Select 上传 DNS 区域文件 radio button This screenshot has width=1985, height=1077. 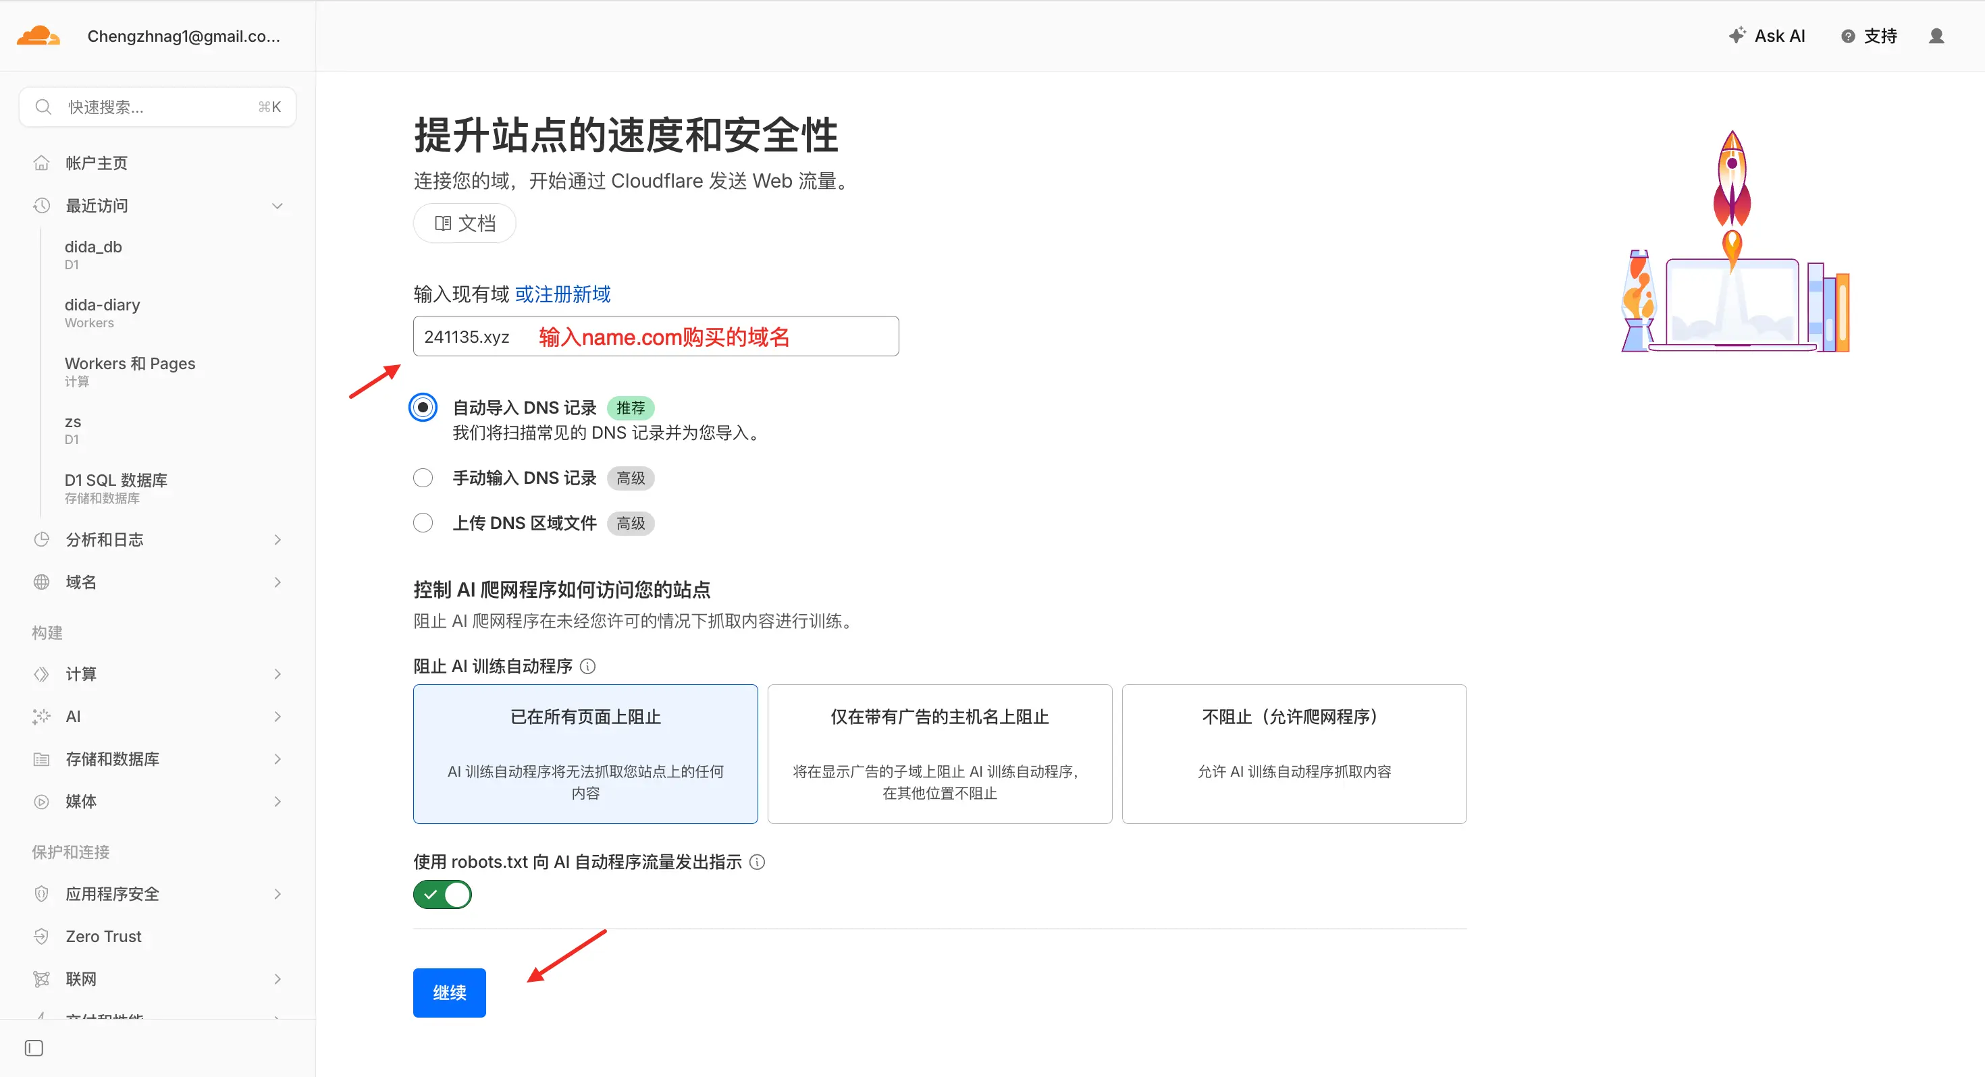(x=423, y=523)
